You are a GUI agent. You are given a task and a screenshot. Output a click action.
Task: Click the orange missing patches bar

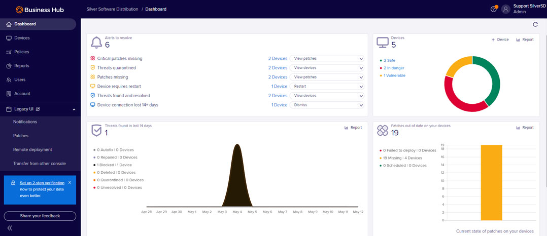click(x=491, y=182)
